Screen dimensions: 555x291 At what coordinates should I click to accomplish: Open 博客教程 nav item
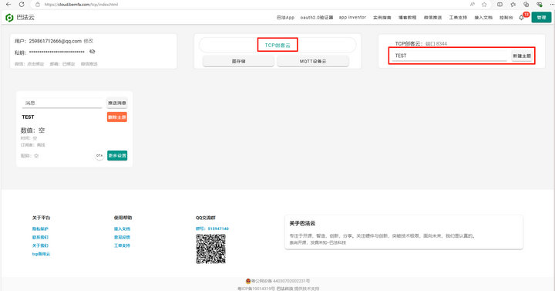408,18
